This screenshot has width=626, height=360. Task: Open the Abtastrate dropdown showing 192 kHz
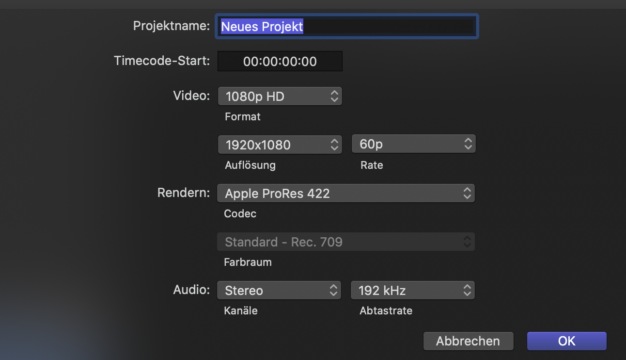(x=413, y=290)
